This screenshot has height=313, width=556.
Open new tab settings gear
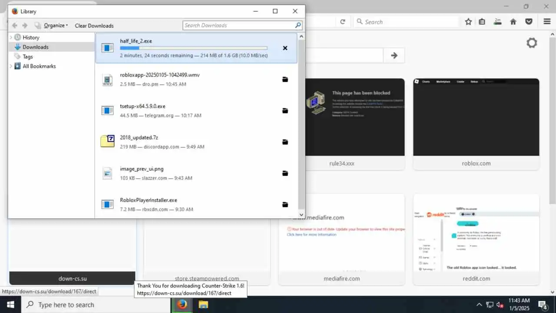pos(532,43)
